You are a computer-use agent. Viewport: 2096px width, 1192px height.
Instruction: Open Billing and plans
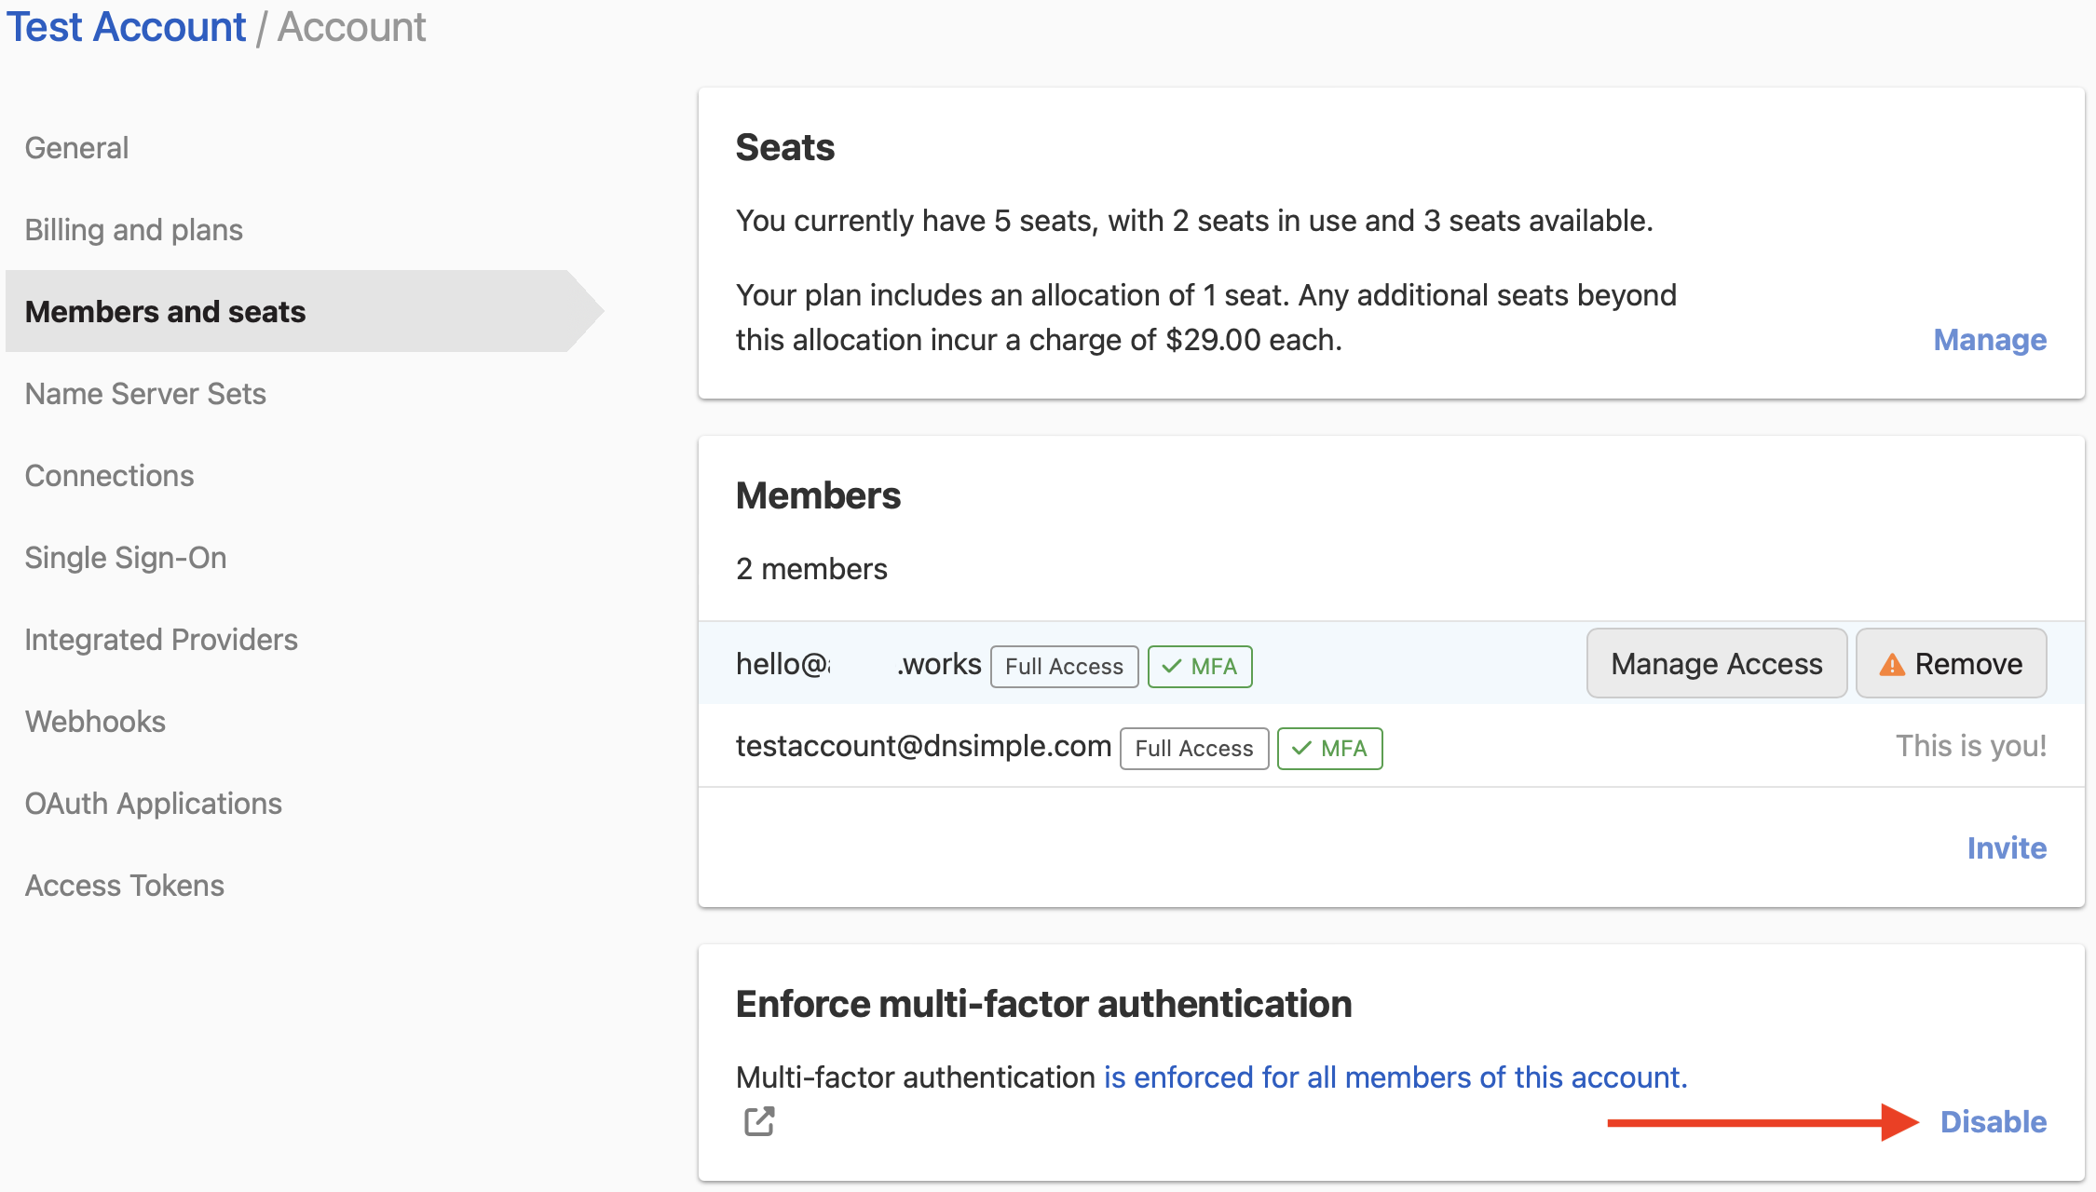(134, 229)
